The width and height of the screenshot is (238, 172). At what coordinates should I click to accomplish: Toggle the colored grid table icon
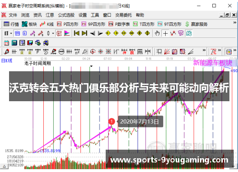point(229,52)
